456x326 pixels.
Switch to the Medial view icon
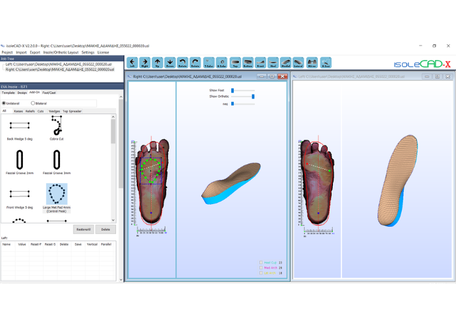(x=285, y=63)
